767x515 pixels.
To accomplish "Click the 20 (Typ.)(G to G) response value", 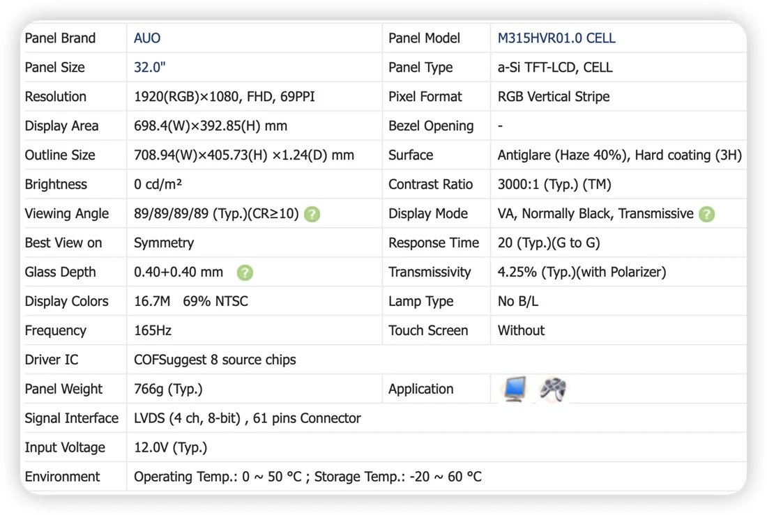I will (x=549, y=243).
